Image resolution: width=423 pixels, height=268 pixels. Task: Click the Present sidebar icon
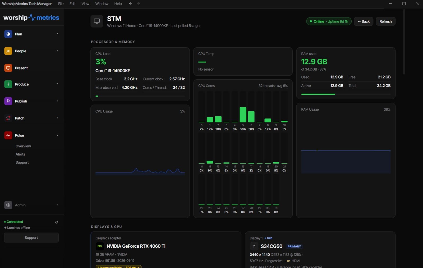8,68
